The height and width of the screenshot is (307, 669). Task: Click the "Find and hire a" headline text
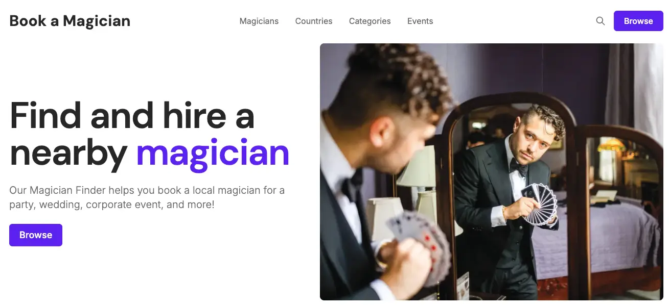click(132, 115)
